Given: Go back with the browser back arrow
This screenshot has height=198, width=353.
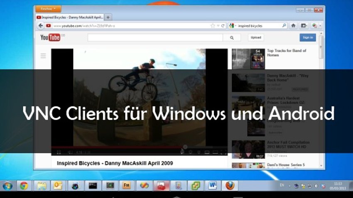Looking at the screenshot, I should point(41,26).
